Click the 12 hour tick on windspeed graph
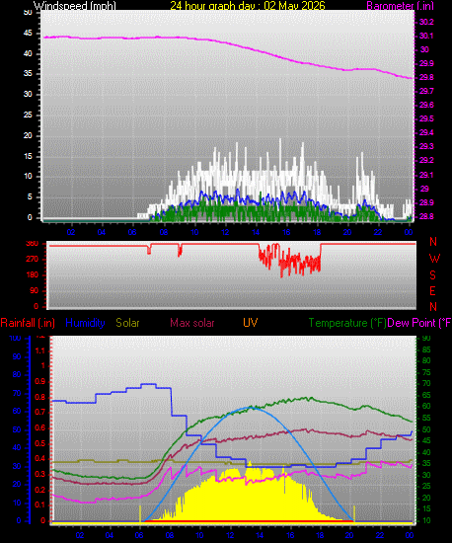Screen dimensions: 452x543 [225, 232]
